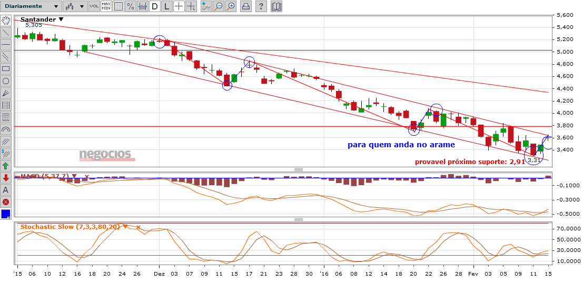Open the candlestick chart type dropdown

(75, 6)
